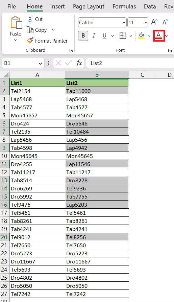This screenshot has height=302, width=174.
Task: Toggle Underline formatting
Action: [104, 36]
